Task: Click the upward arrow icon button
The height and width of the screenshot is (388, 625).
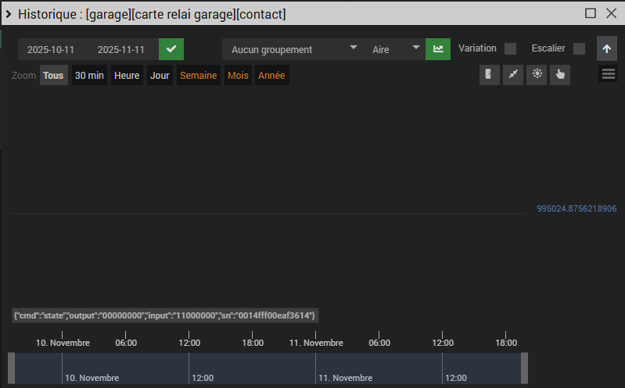Action: tap(606, 48)
